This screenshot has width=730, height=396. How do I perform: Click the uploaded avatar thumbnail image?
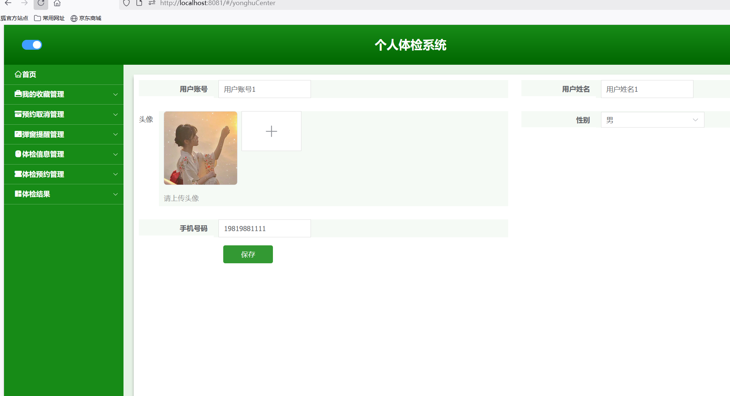(200, 148)
